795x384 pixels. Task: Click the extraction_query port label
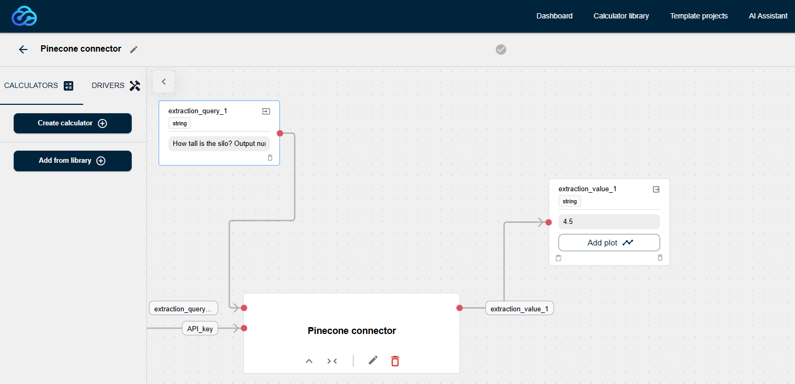(x=183, y=309)
